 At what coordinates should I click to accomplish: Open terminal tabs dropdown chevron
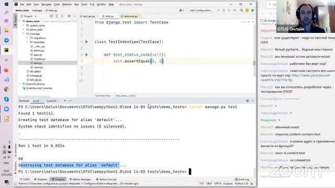[70, 101]
